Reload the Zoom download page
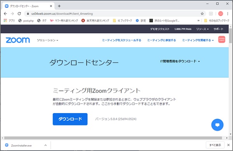The height and width of the screenshot is (151, 233). pyautogui.click(x=19, y=14)
